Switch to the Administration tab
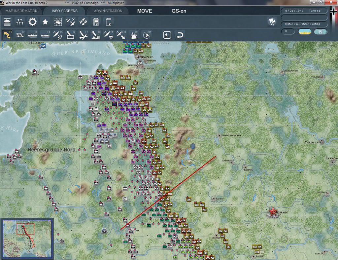The width and height of the screenshot is (338, 260). coord(108,11)
